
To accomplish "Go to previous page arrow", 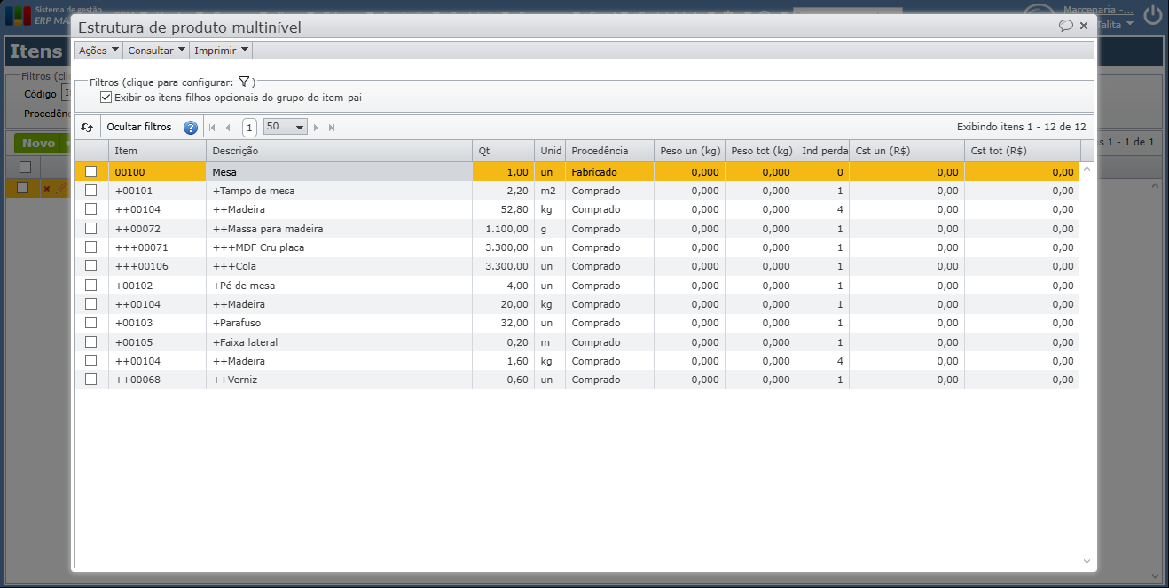I will (x=228, y=128).
